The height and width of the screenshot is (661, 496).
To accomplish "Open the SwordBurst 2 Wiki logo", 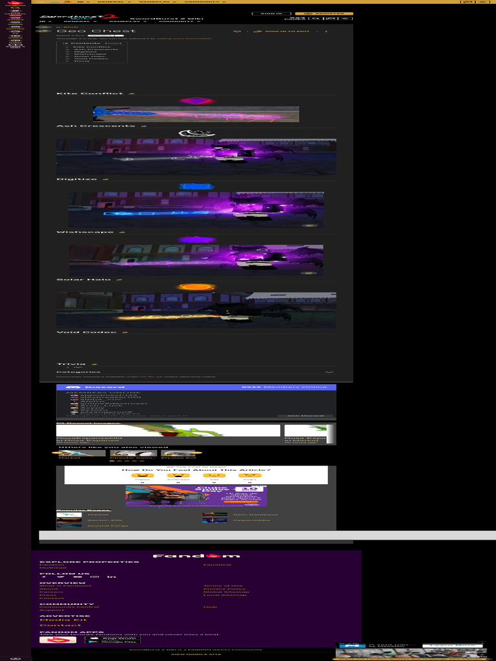I will tap(79, 17).
